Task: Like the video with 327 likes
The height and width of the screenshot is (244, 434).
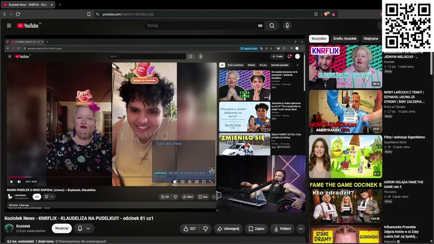Action: [x=190, y=229]
